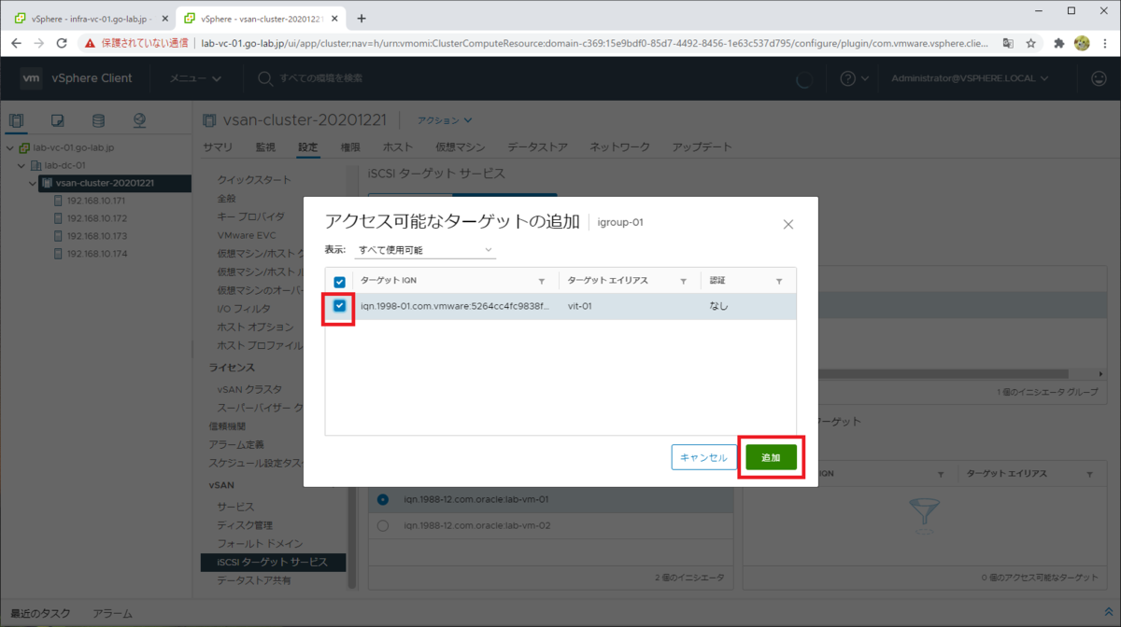
Task: Open the VMs and Templates inventory view
Action: pos(57,120)
